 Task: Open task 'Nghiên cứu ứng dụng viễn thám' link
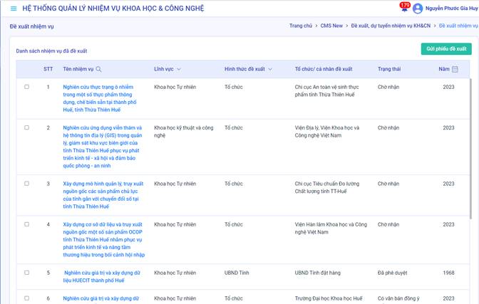(103, 147)
